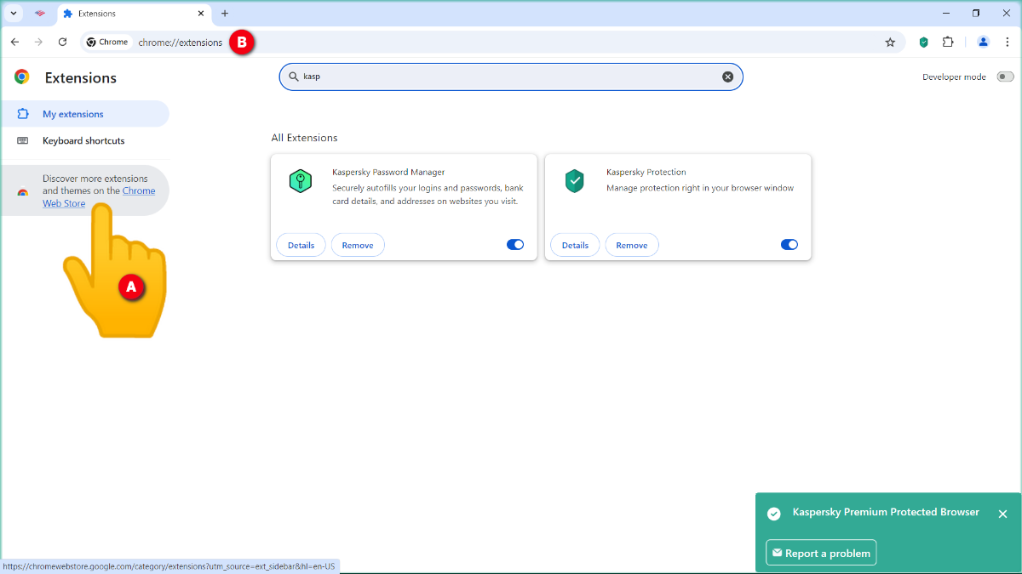The image size is (1022, 574).
Task: Go back using the back arrow
Action: pos(14,42)
